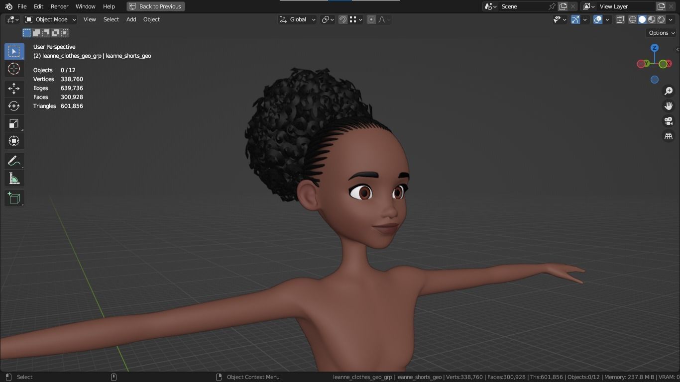Open the viewport Object menu
The width and height of the screenshot is (680, 382).
151,19
